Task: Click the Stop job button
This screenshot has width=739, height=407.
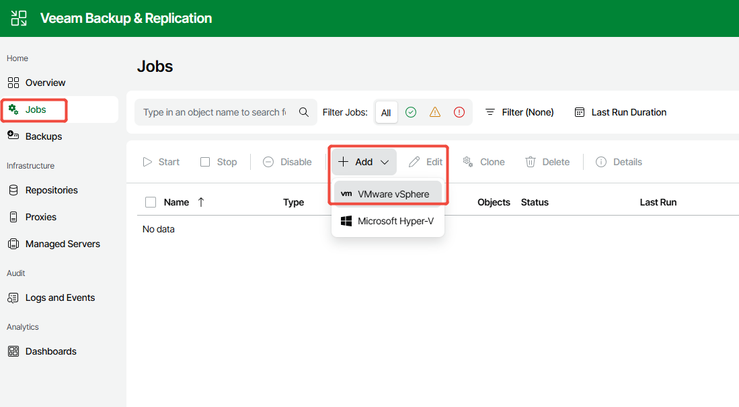Action: click(x=219, y=162)
